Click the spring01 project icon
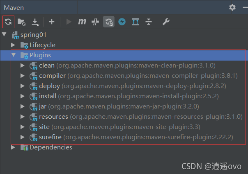The image size is (248, 174). (15, 35)
